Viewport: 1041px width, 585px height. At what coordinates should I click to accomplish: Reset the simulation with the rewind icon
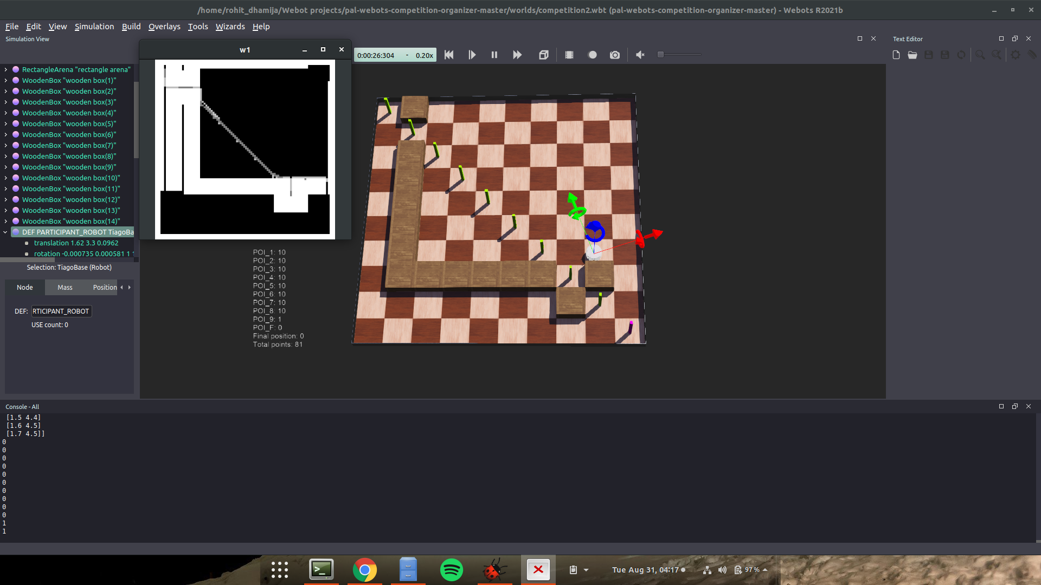(x=449, y=55)
